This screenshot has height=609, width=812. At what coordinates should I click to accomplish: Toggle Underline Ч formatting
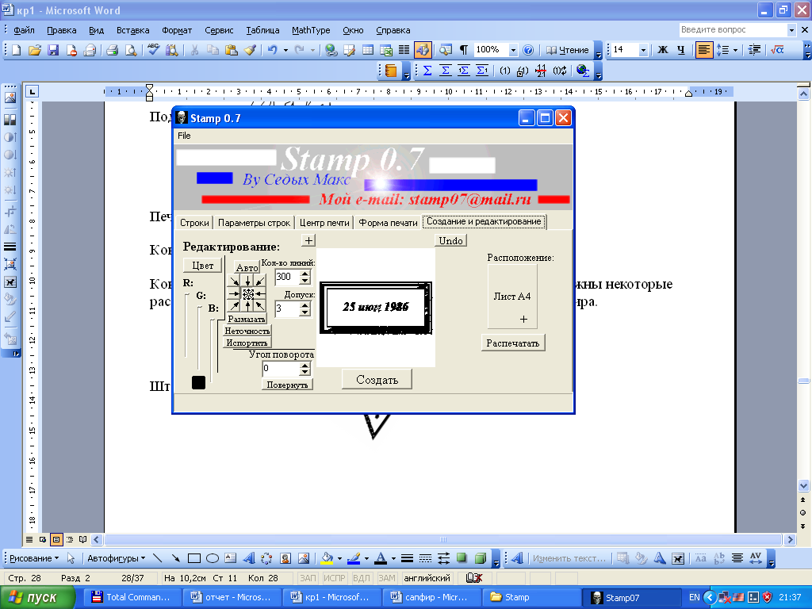pos(681,50)
